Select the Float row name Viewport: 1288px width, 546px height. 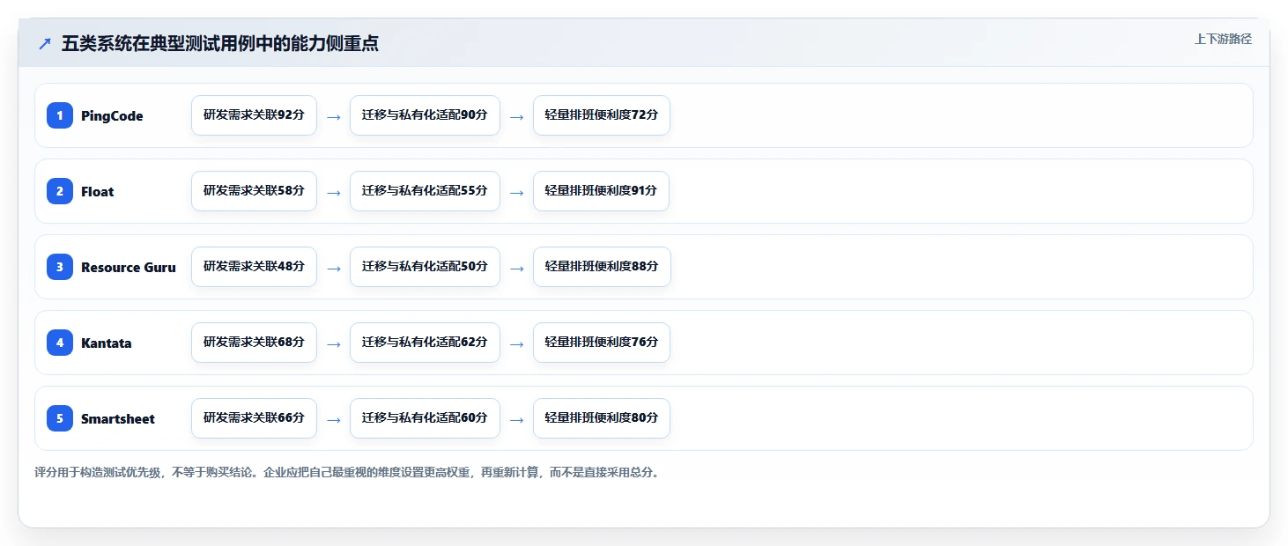[x=98, y=192]
